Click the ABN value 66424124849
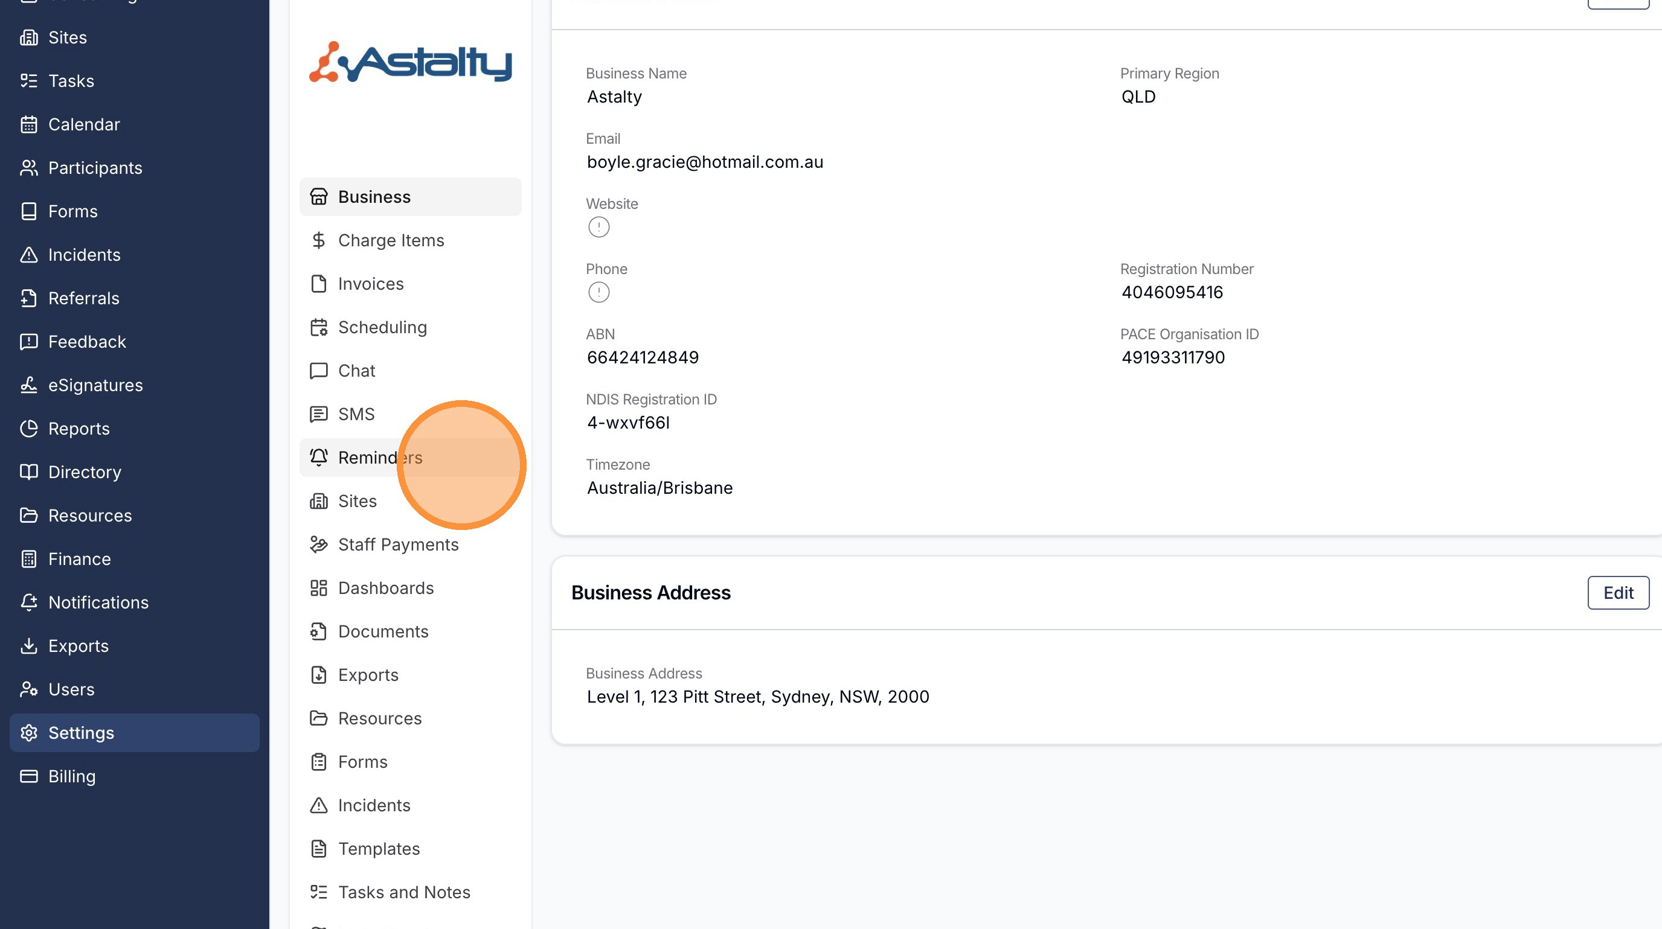Viewport: 1662px width, 929px height. [643, 357]
